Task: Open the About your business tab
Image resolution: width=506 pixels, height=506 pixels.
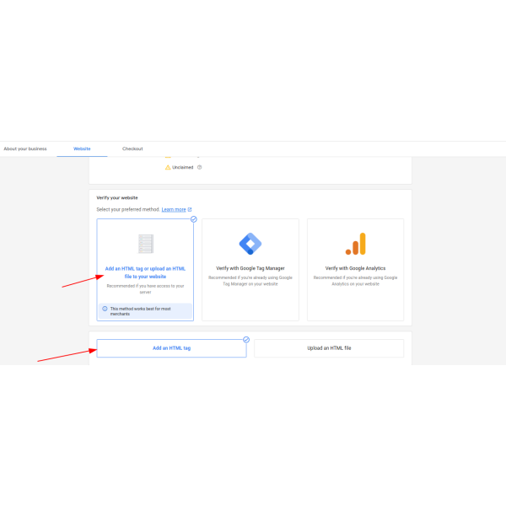Action: tap(25, 148)
